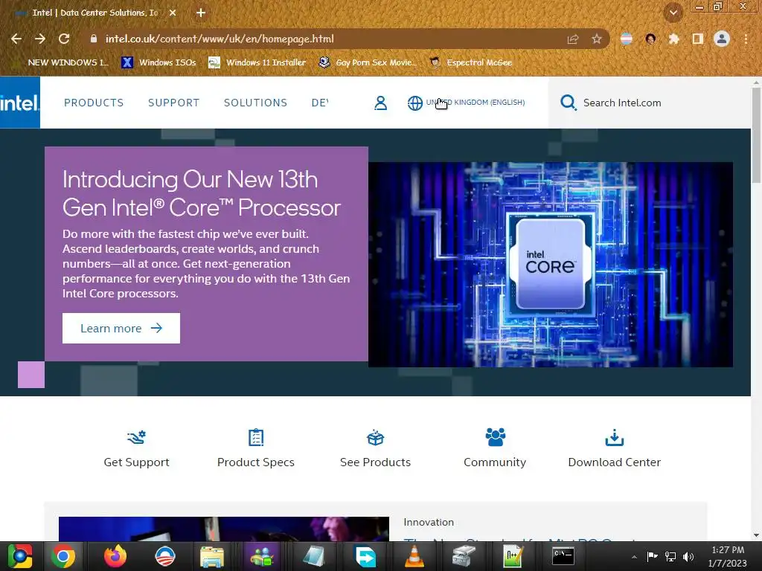Open Get Support link

[137, 462]
